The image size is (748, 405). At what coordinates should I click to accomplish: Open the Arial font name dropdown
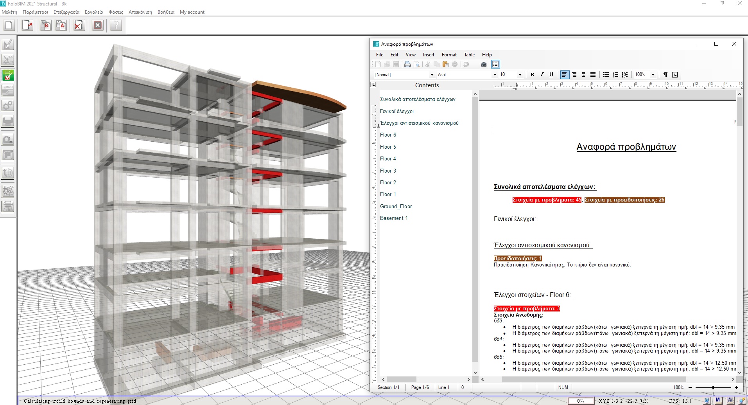495,75
